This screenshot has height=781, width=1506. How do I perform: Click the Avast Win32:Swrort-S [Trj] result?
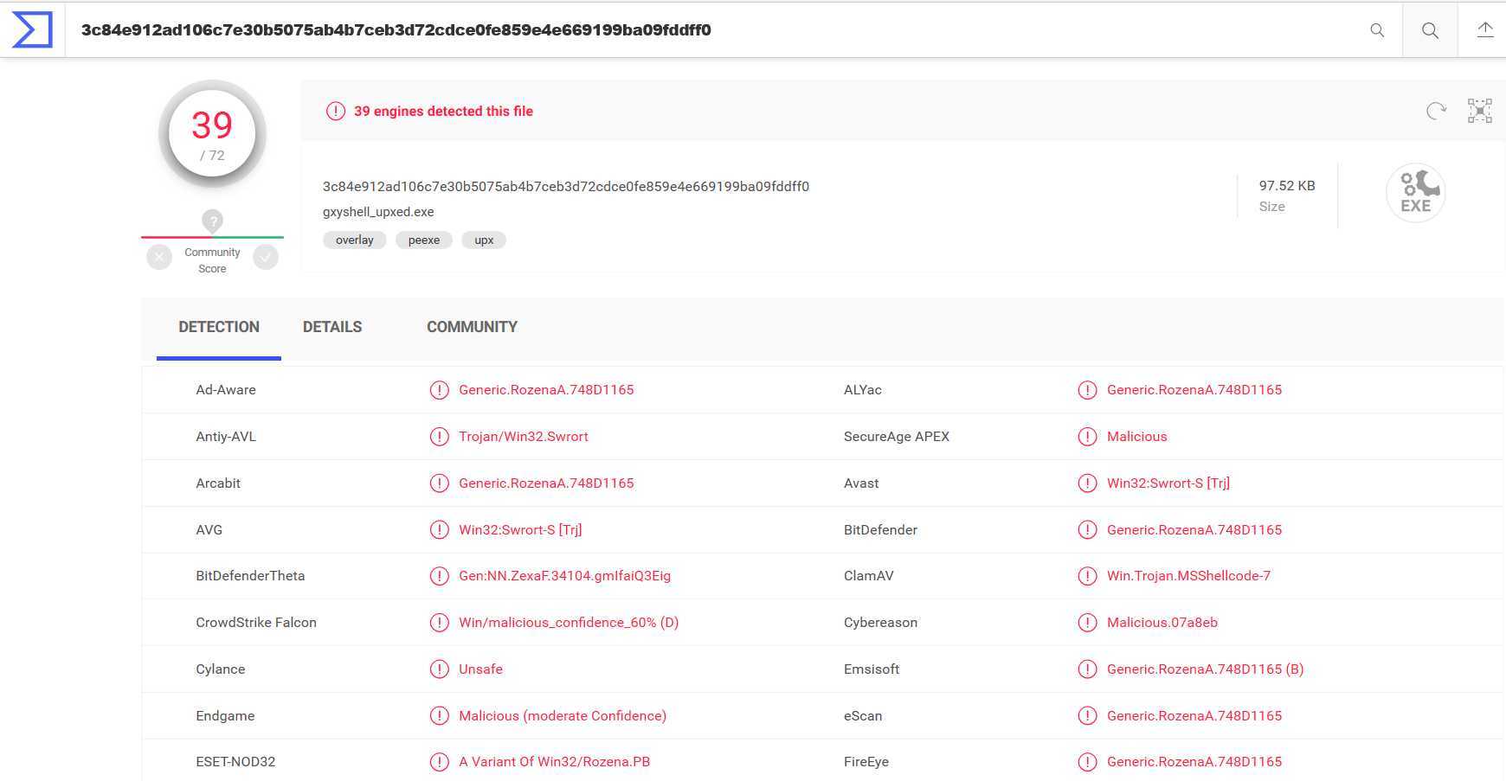tap(1168, 483)
